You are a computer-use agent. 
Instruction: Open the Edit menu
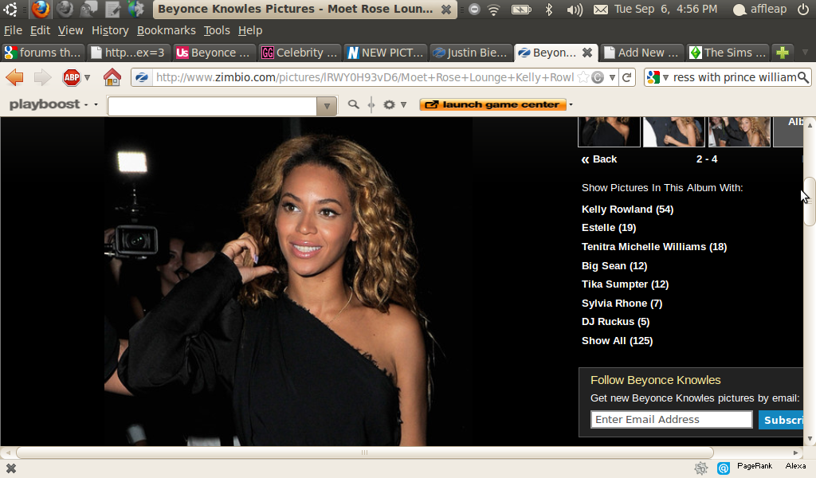point(40,31)
